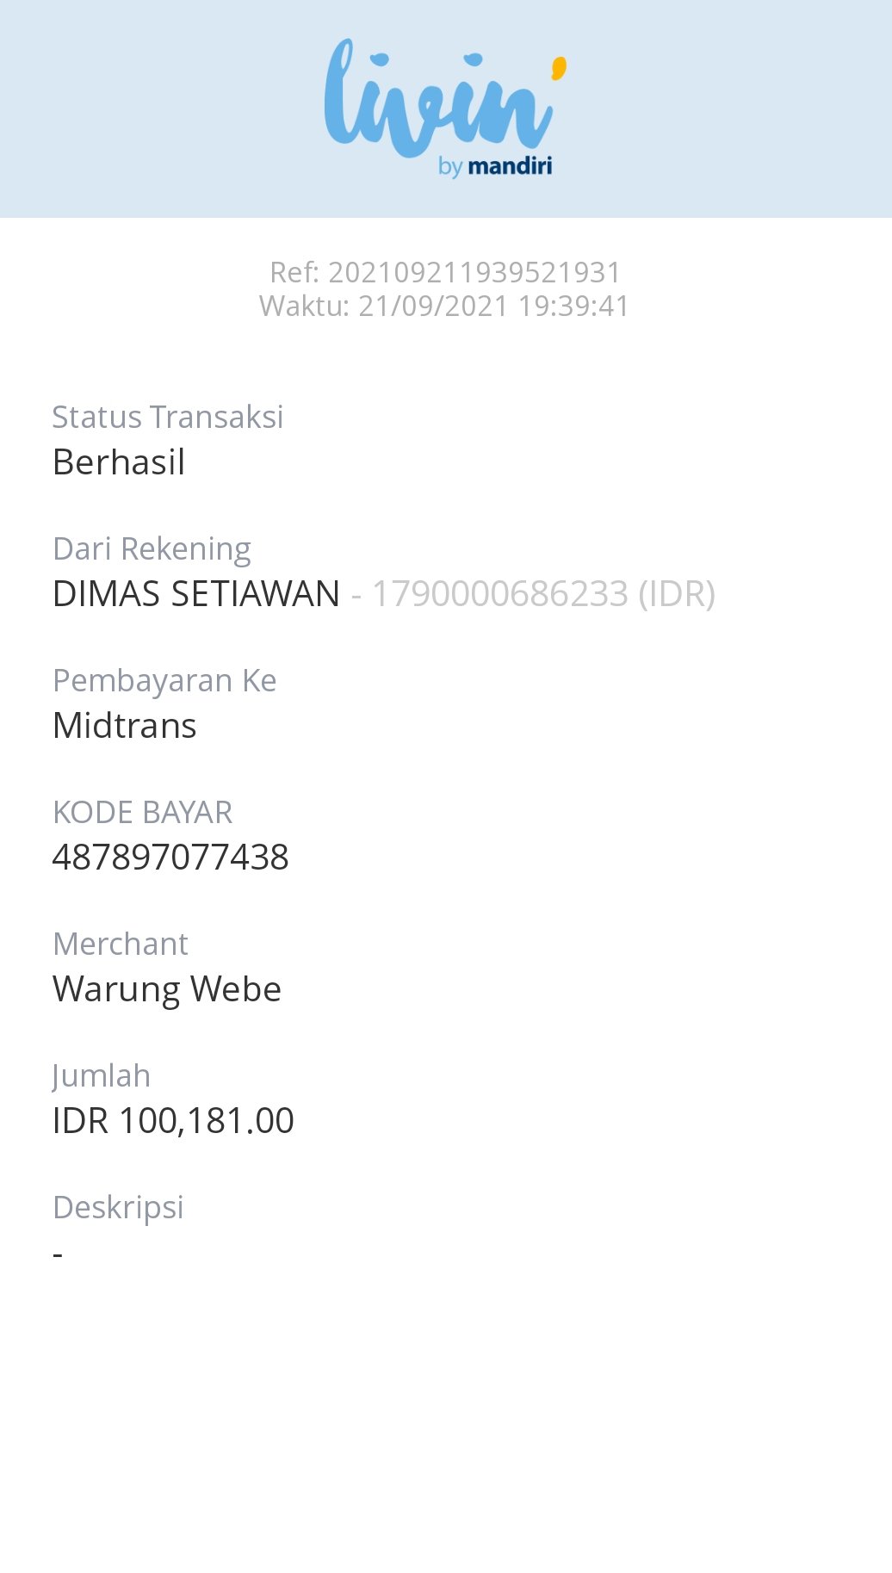
Task: Click the Waktu timestamp 21/09/2021 19:39:41
Action: pos(445,306)
